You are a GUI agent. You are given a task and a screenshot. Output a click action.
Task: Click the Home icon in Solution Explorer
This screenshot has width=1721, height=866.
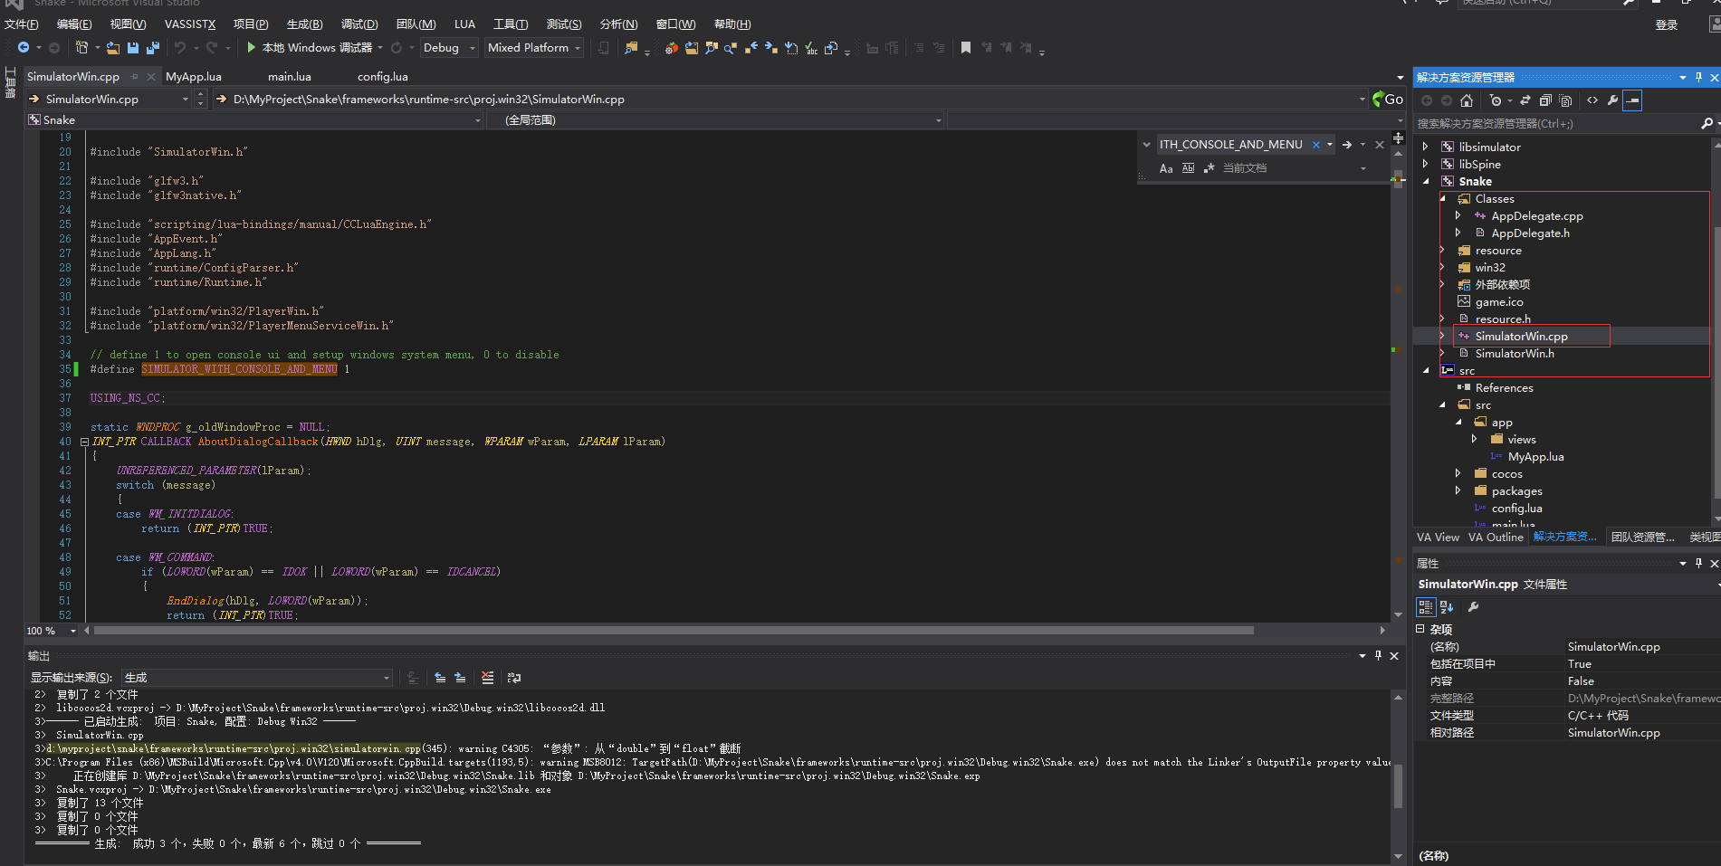tap(1467, 100)
